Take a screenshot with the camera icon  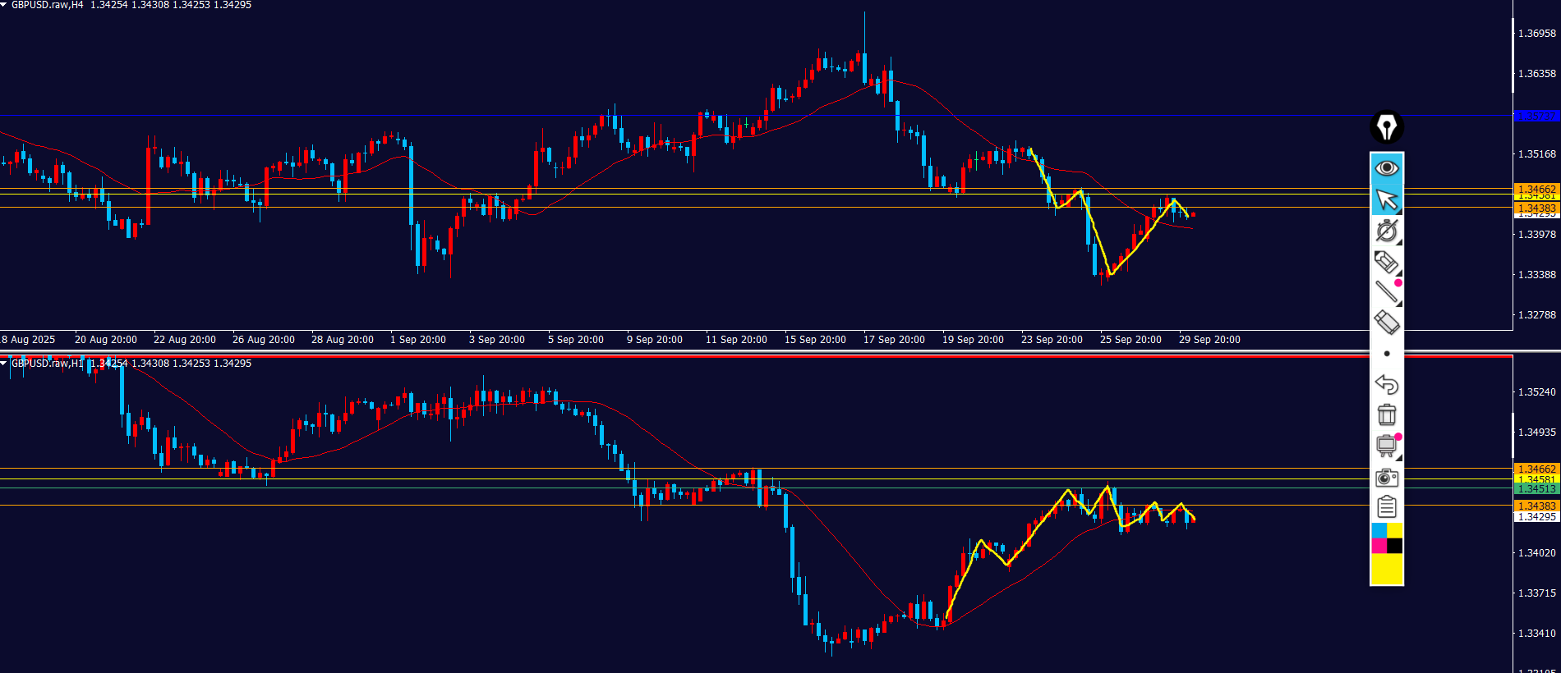1387,477
